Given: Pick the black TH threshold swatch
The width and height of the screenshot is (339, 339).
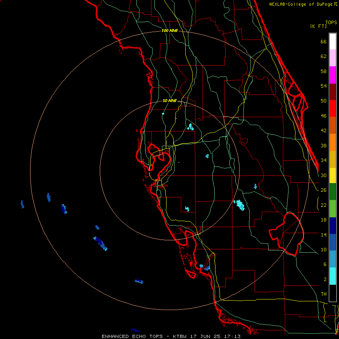Looking at the screenshot, I should [333, 293].
